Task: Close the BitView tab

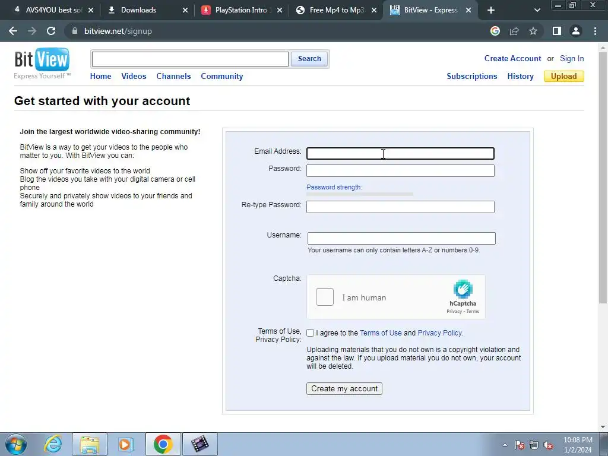Action: pos(468,10)
